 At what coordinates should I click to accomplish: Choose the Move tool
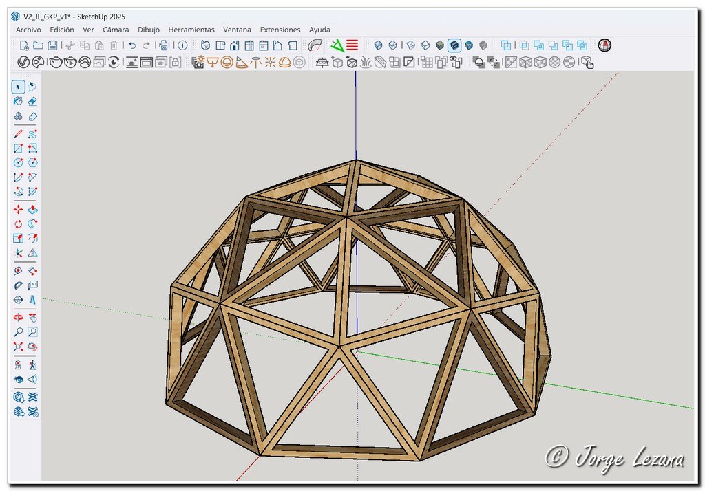pos(19,209)
